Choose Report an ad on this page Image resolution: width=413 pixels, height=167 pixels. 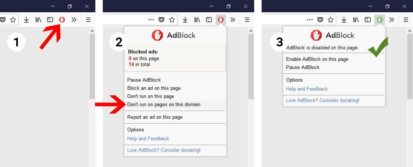click(155, 117)
